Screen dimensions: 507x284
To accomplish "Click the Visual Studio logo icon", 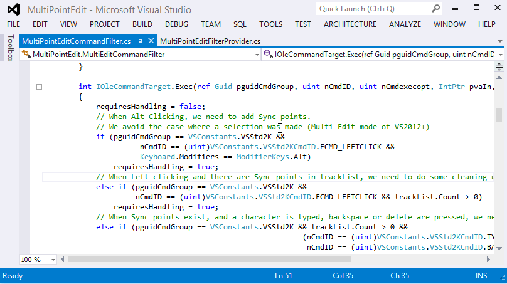I will 14,9.
